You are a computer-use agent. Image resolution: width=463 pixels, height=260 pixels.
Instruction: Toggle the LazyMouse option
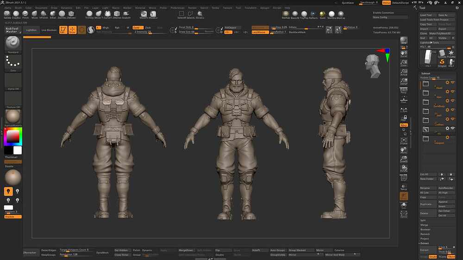(x=260, y=32)
